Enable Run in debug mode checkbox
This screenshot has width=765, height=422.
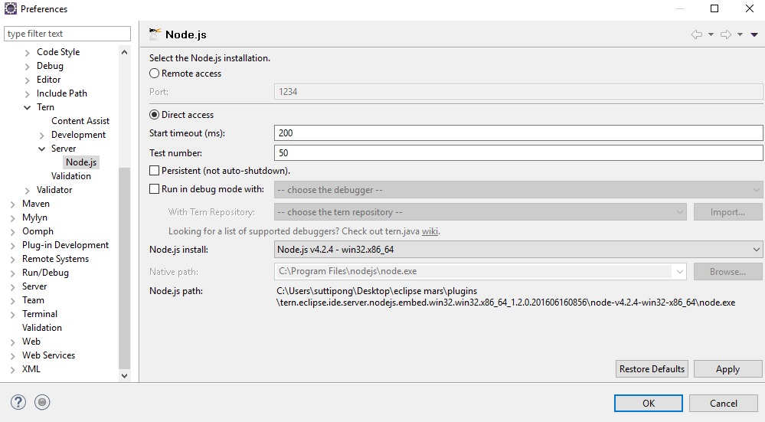[x=154, y=189]
